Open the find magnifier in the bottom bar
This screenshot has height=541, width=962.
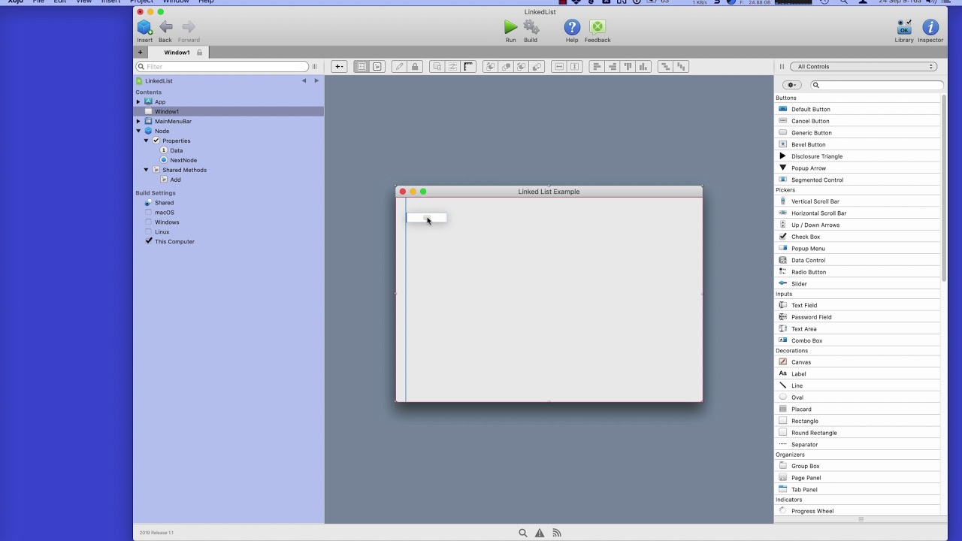[x=523, y=533]
